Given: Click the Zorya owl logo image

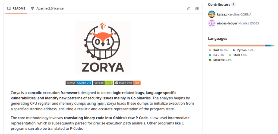Looking at the screenshot, I should pos(103,47).
